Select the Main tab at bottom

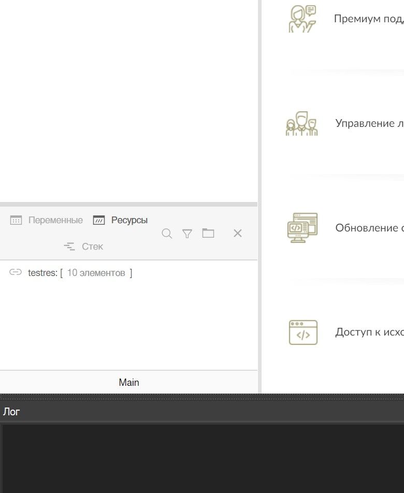[128, 382]
